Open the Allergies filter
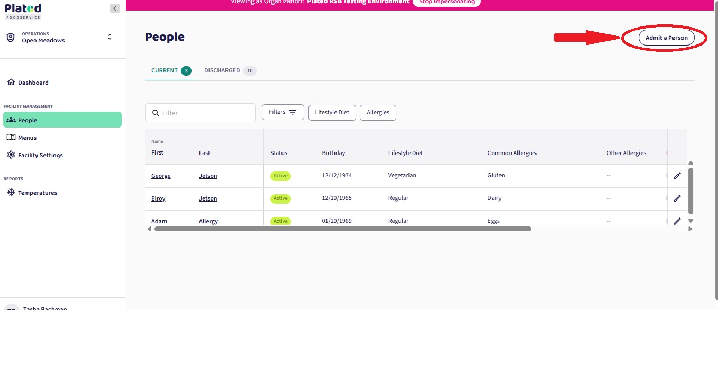Viewport: 718px width, 381px height. coord(378,112)
